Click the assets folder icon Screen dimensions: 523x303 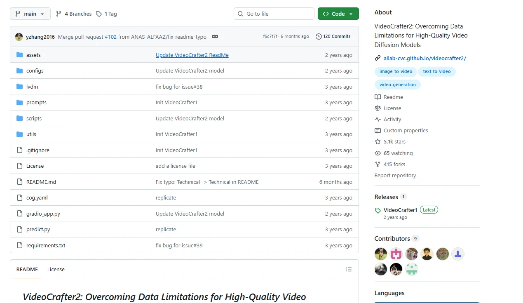[x=19, y=55]
